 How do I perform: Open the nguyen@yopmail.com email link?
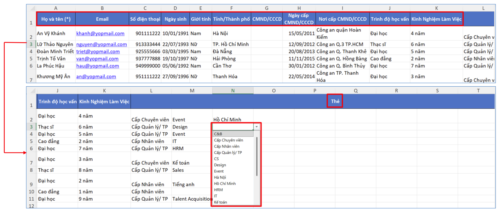coord(101,44)
